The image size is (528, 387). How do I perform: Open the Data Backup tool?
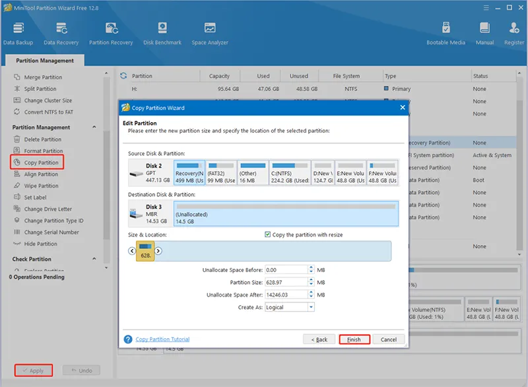pos(18,33)
